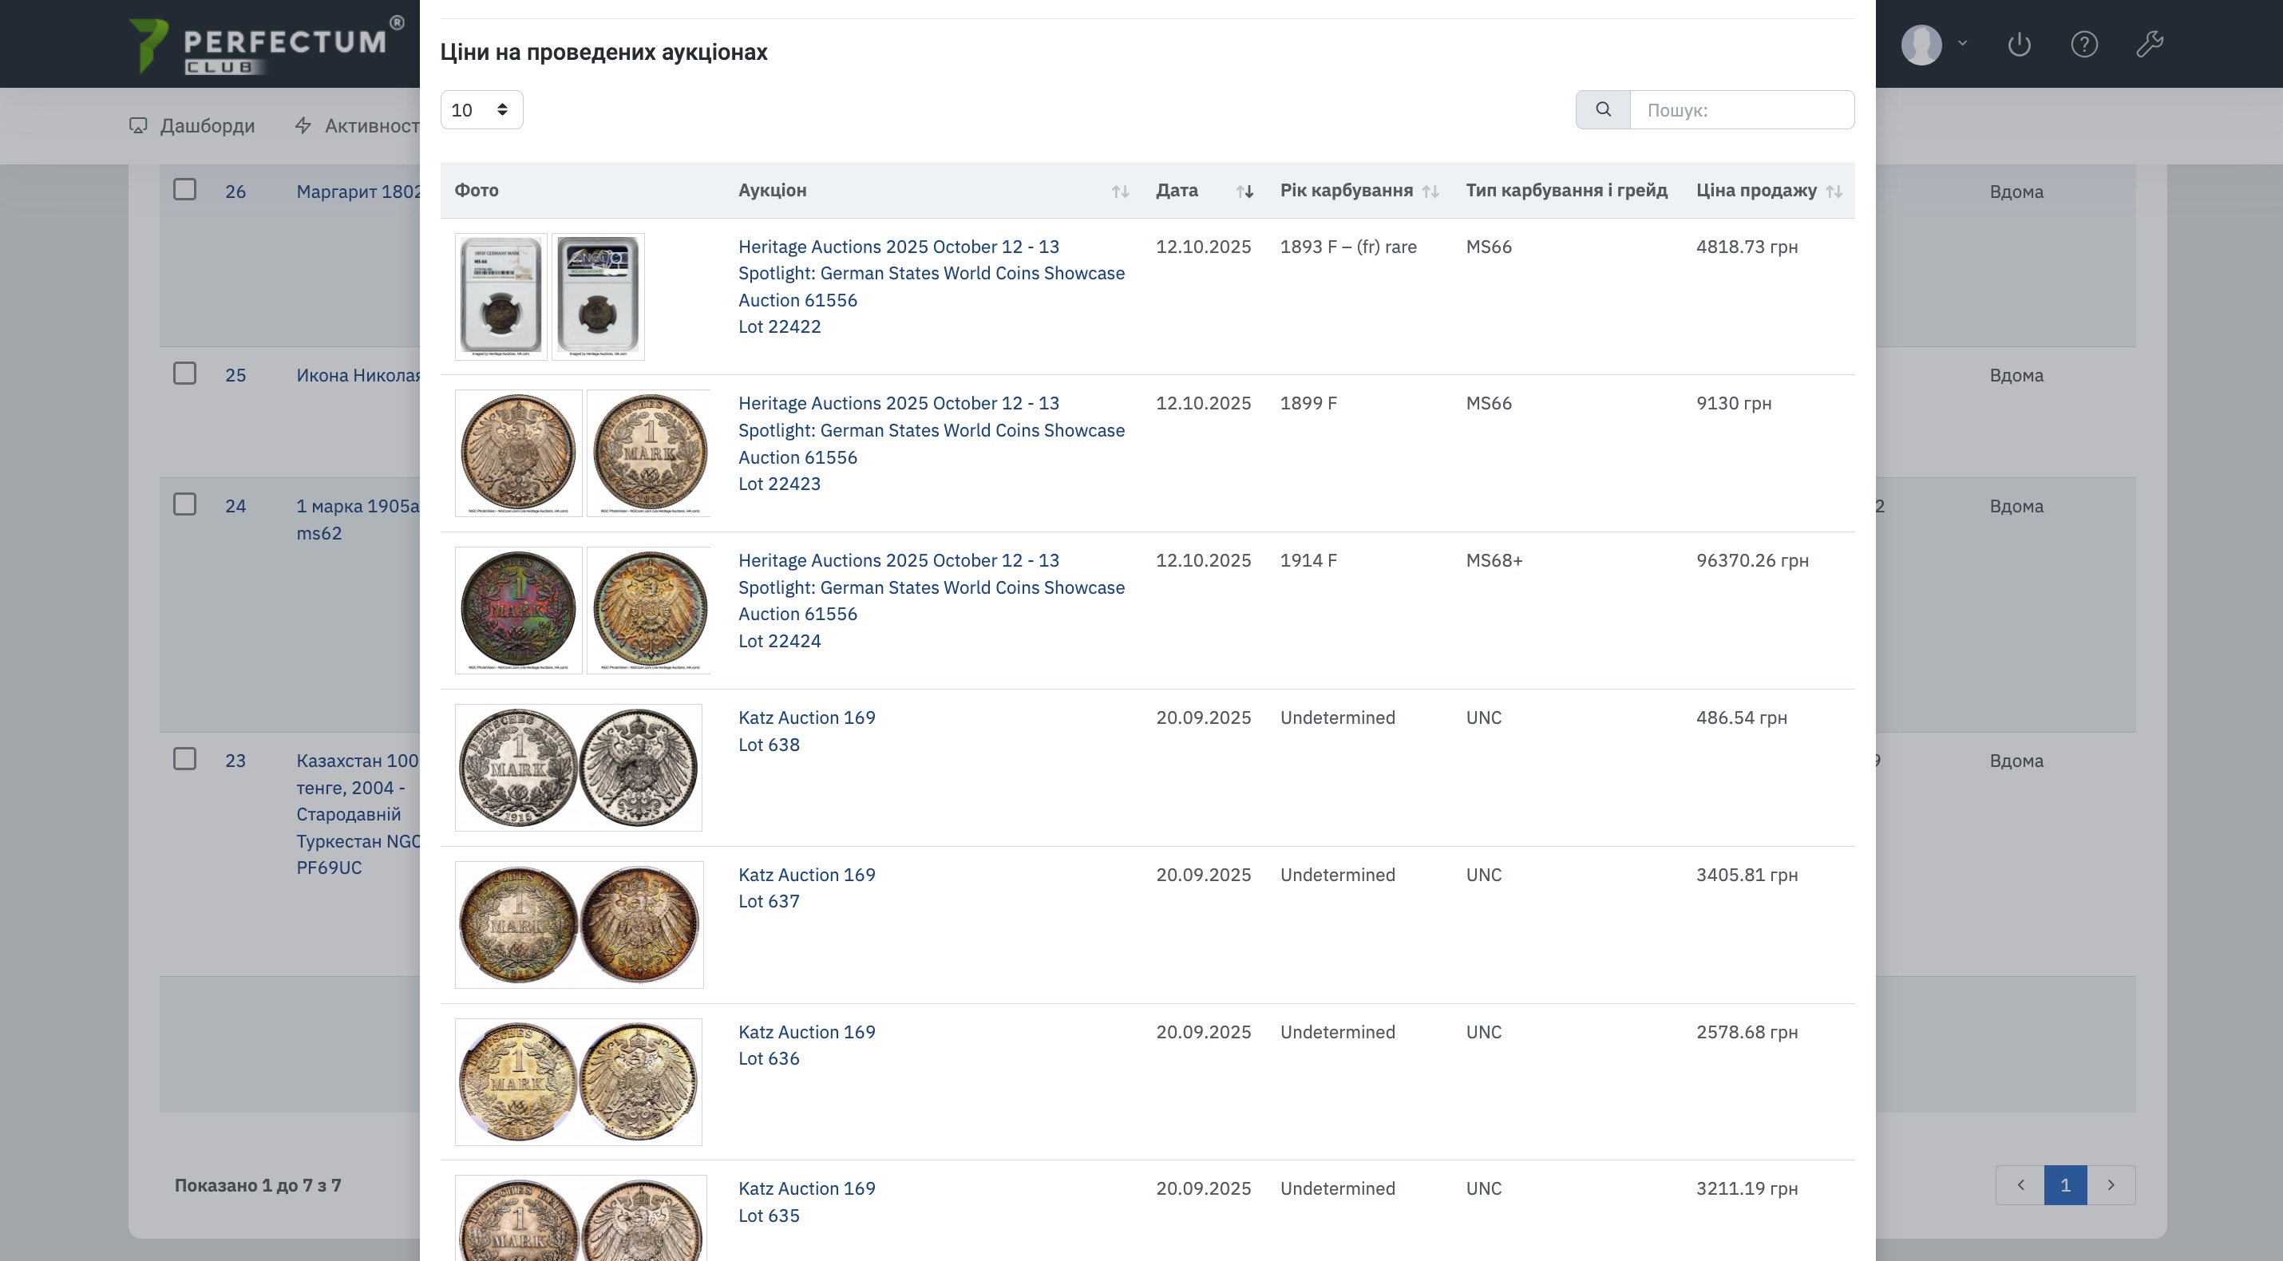The image size is (2283, 1261).
Task: Open the Дашборди menu item
Action: [x=192, y=126]
